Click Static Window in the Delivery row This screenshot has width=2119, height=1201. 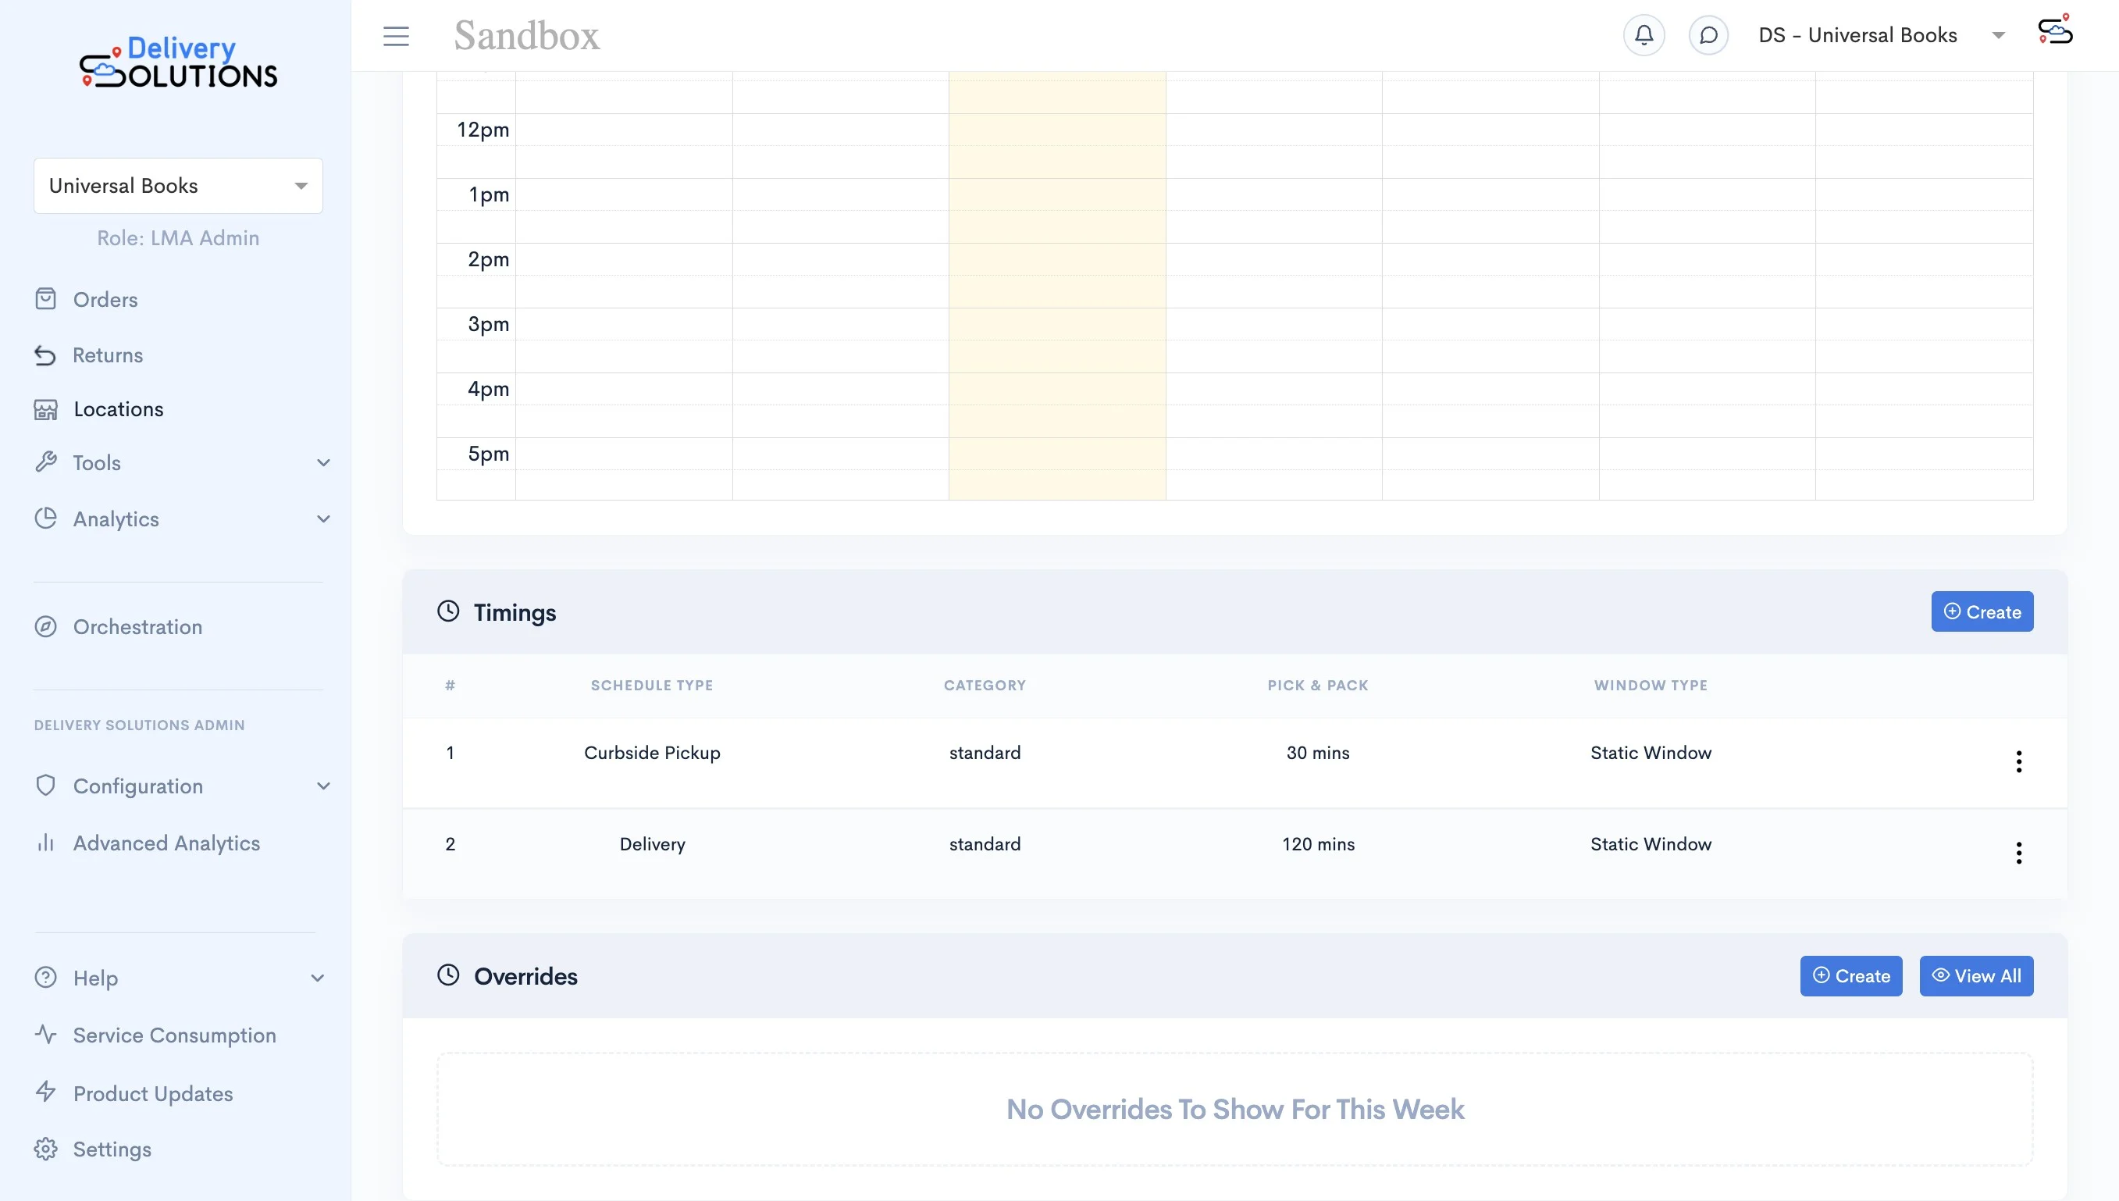point(1651,845)
